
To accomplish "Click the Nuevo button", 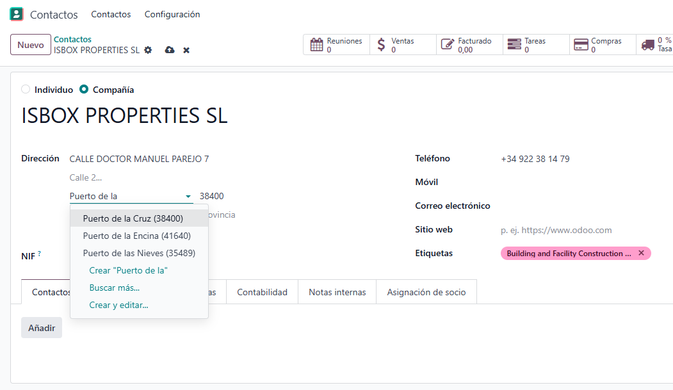I will pos(31,45).
